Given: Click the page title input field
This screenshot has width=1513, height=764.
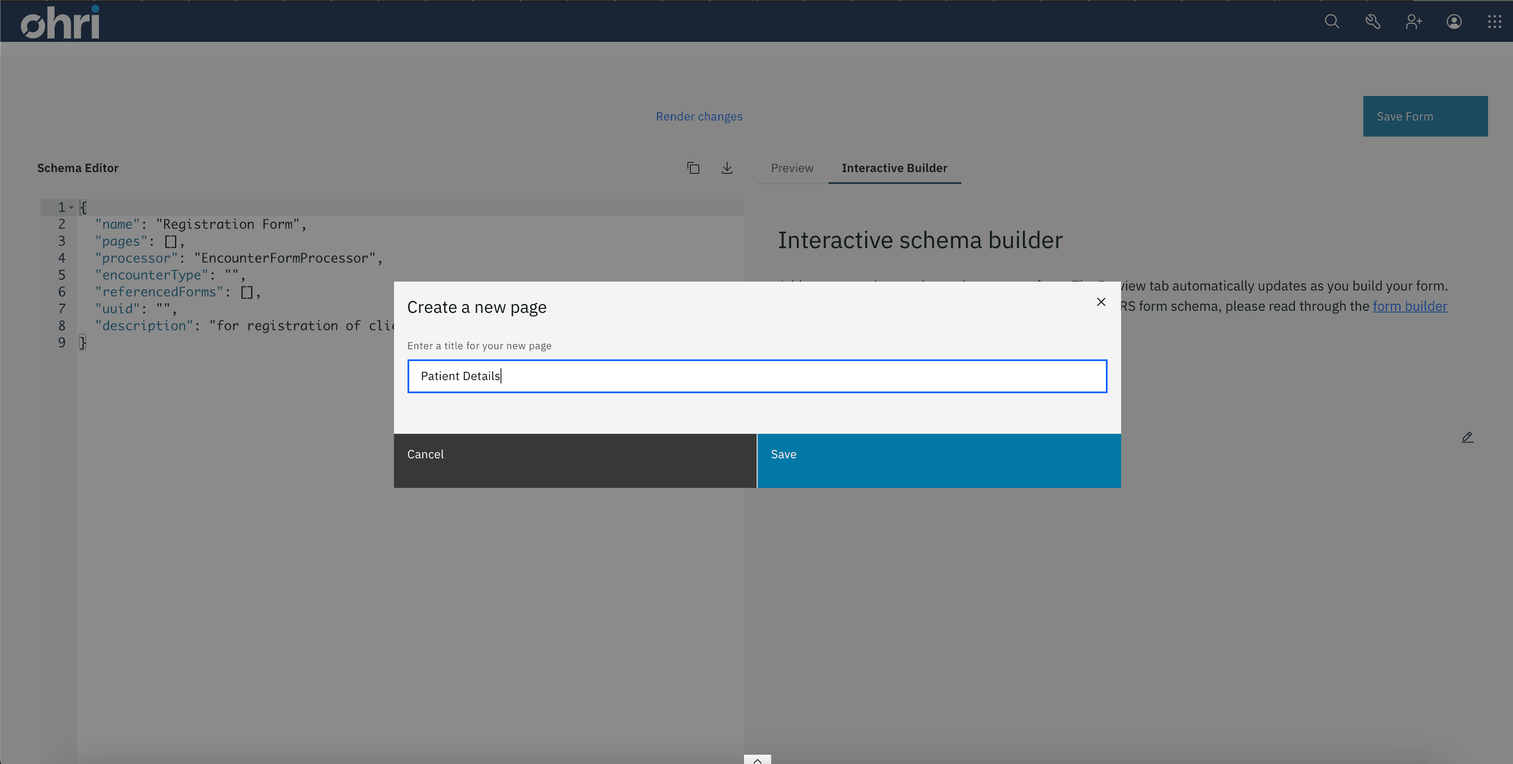Looking at the screenshot, I should tap(757, 376).
